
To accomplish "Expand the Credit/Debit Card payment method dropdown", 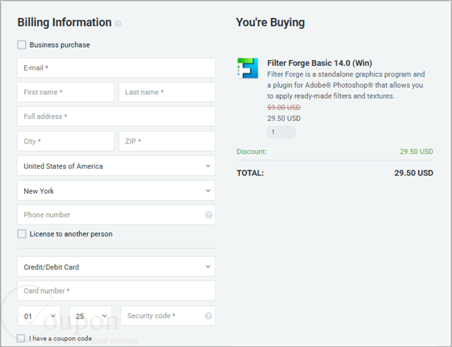I will click(x=116, y=267).
